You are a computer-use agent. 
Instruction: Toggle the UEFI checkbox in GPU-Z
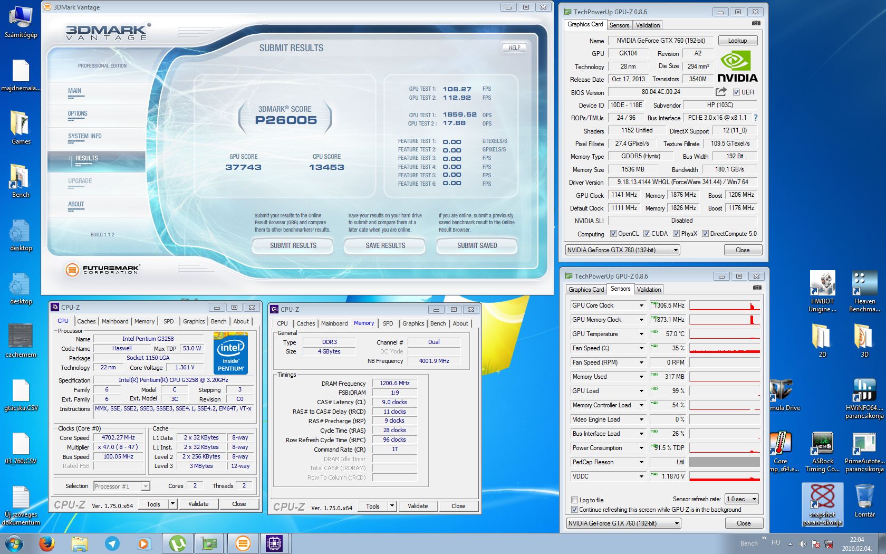pyautogui.click(x=736, y=92)
